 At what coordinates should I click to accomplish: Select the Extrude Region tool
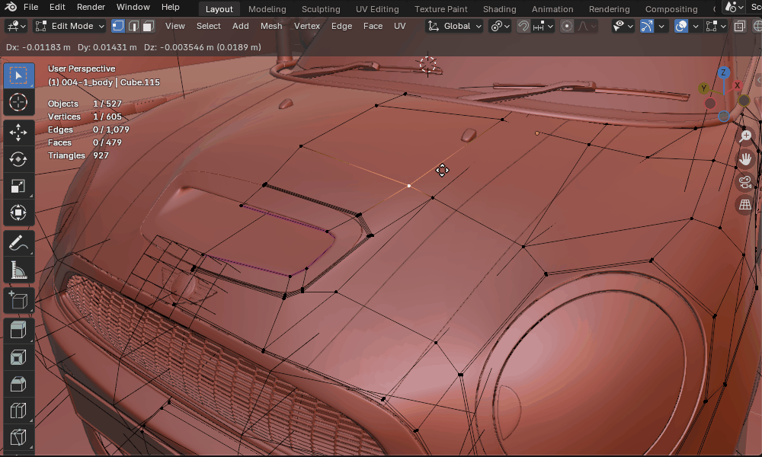(x=18, y=331)
